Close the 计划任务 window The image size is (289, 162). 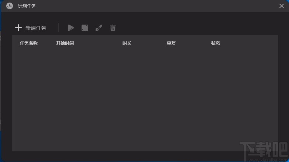[282, 6]
